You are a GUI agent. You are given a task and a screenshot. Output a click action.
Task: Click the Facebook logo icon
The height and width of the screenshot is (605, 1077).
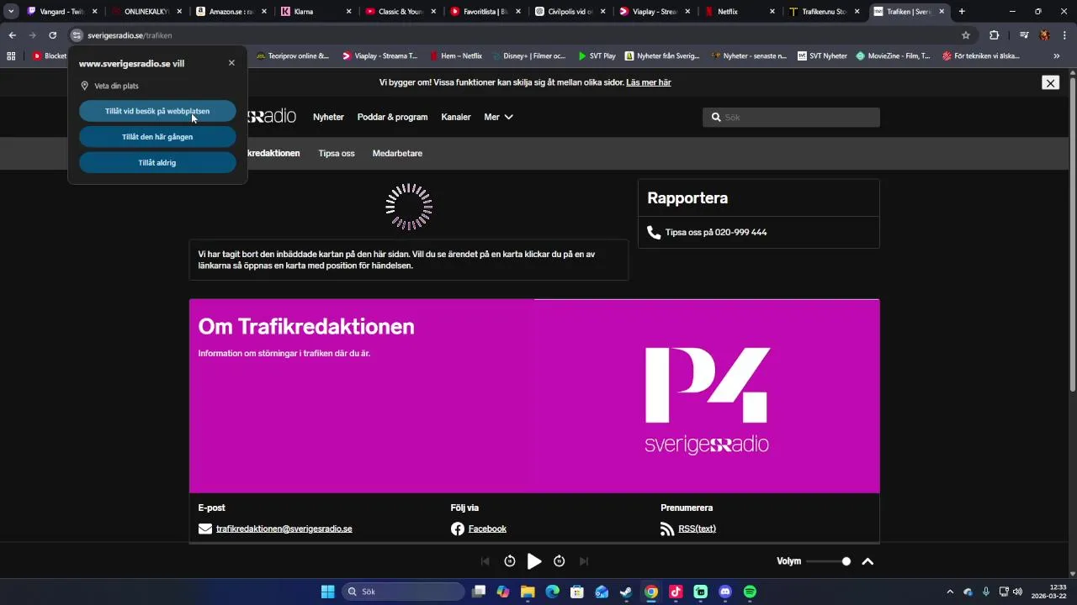click(458, 529)
